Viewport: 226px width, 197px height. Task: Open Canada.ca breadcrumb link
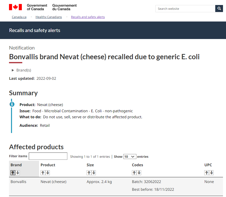point(19,17)
